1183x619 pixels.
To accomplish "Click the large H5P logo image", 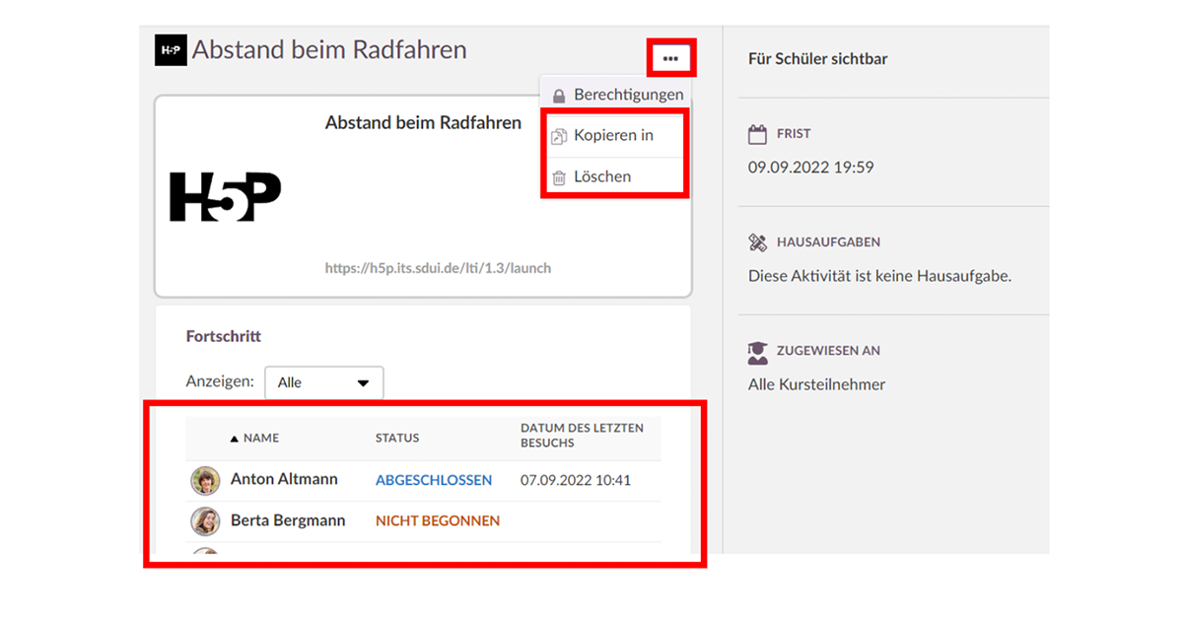I will 226,196.
